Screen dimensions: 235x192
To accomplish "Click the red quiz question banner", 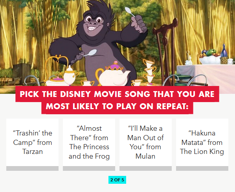I will click(x=117, y=100).
